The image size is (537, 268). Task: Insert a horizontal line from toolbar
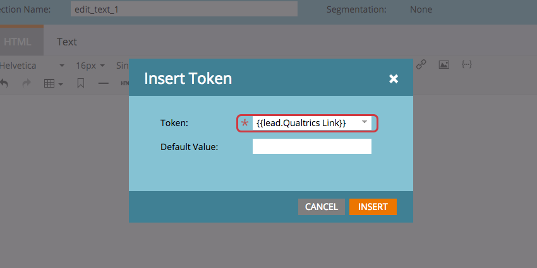(103, 83)
